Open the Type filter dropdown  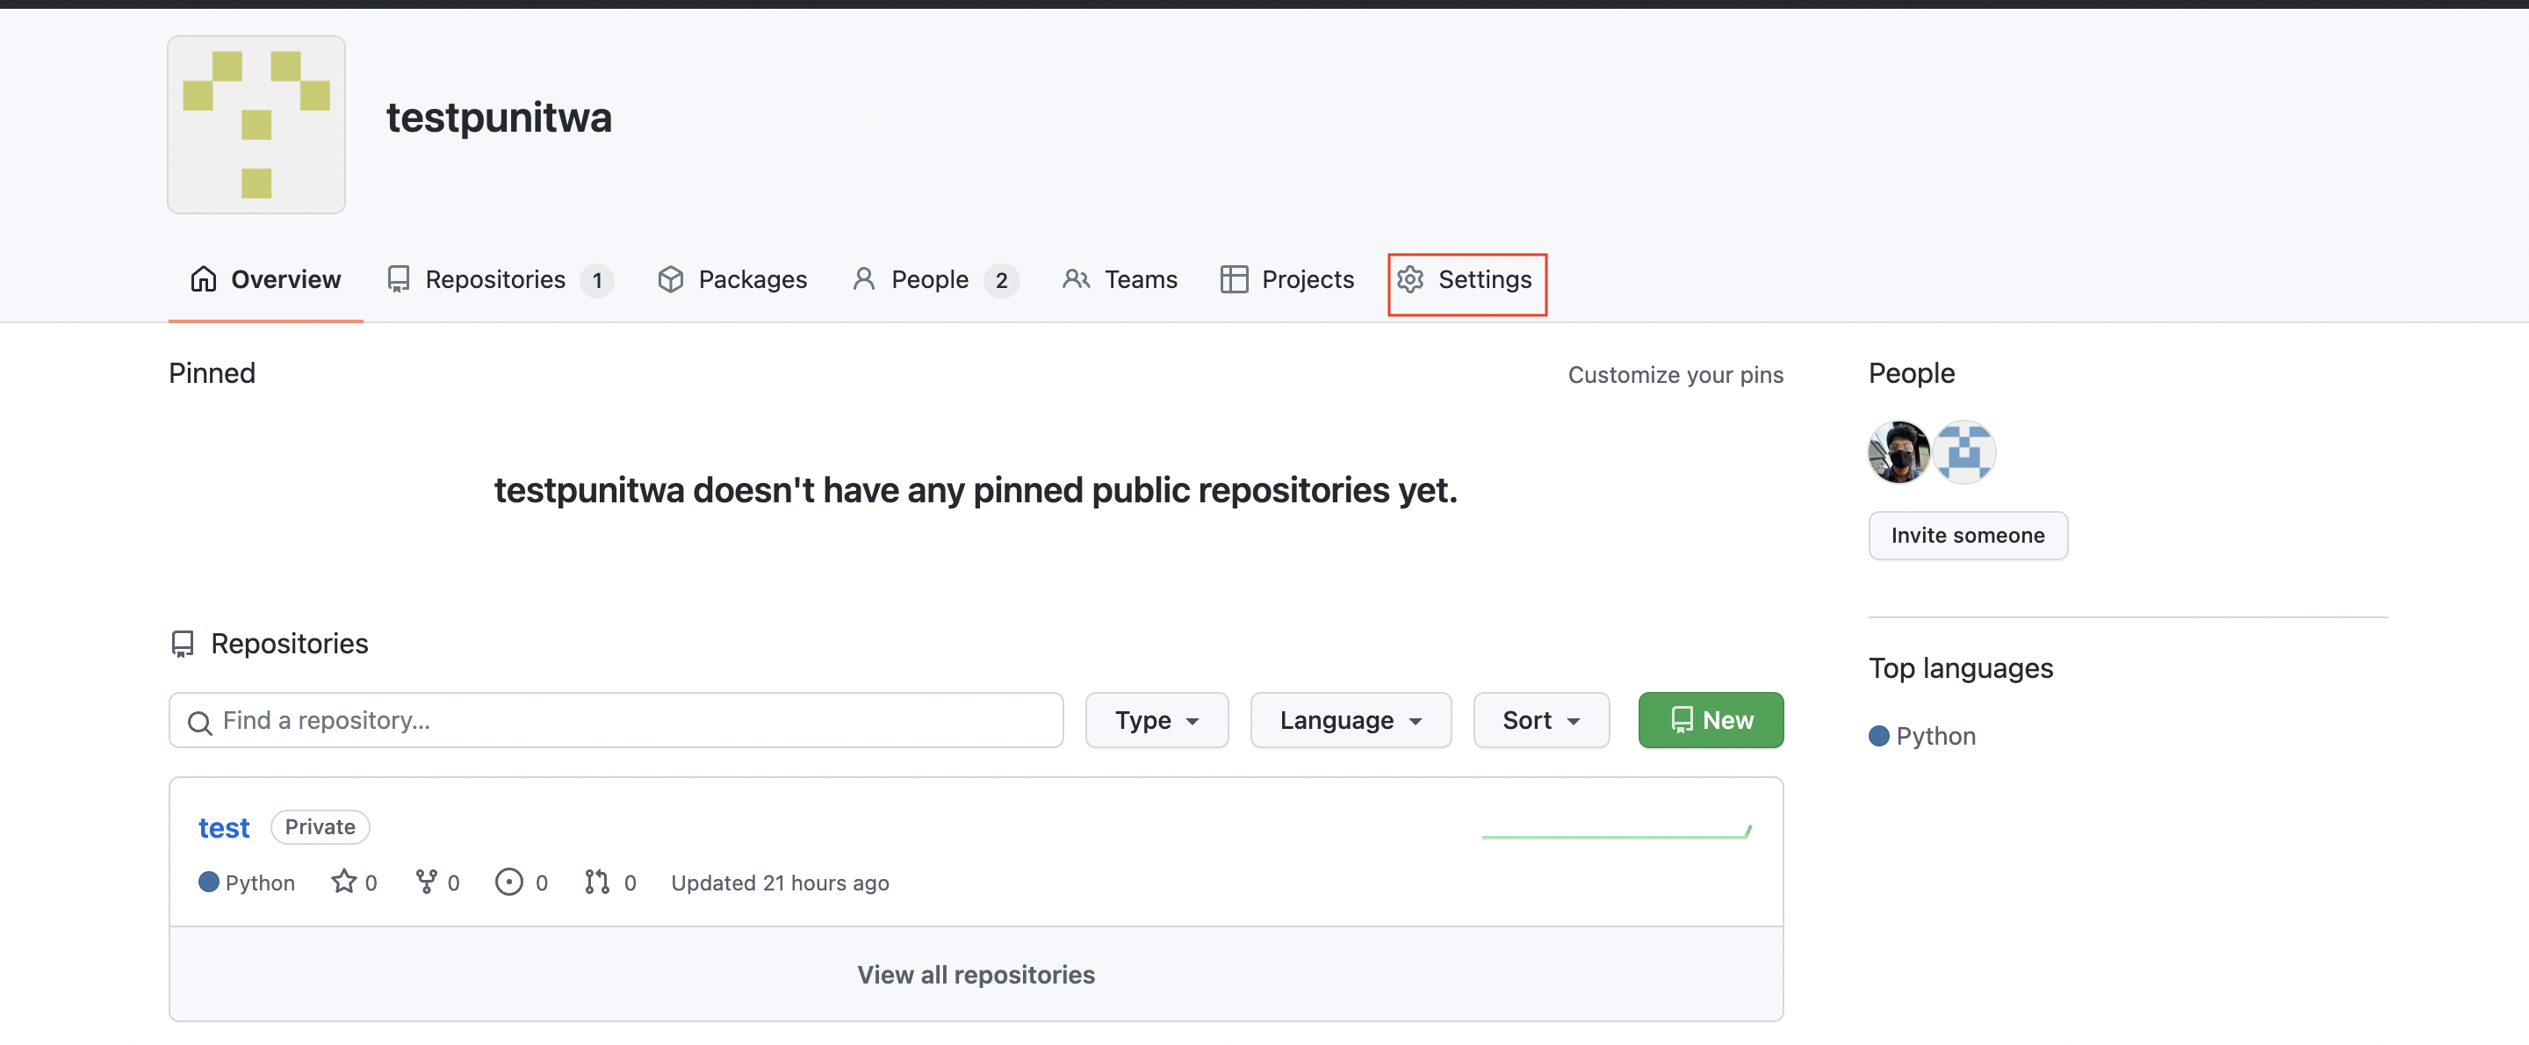click(x=1156, y=720)
